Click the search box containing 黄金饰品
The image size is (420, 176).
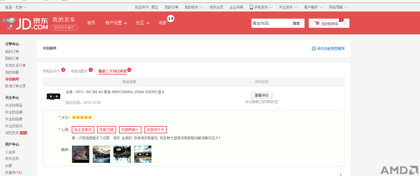click(x=270, y=23)
